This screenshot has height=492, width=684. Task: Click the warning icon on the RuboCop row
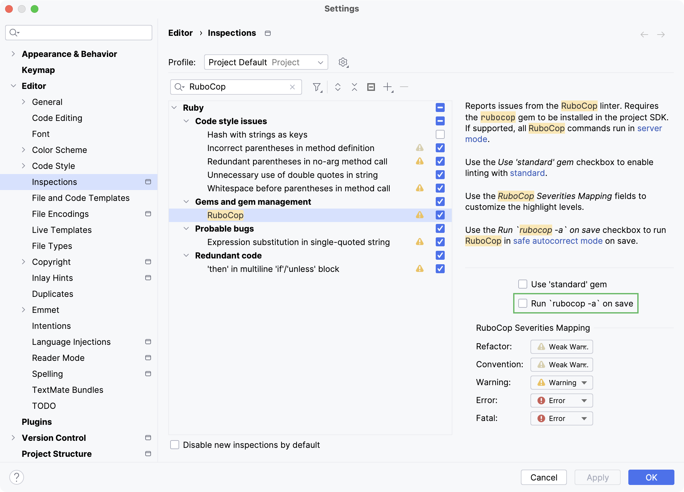[x=419, y=215]
